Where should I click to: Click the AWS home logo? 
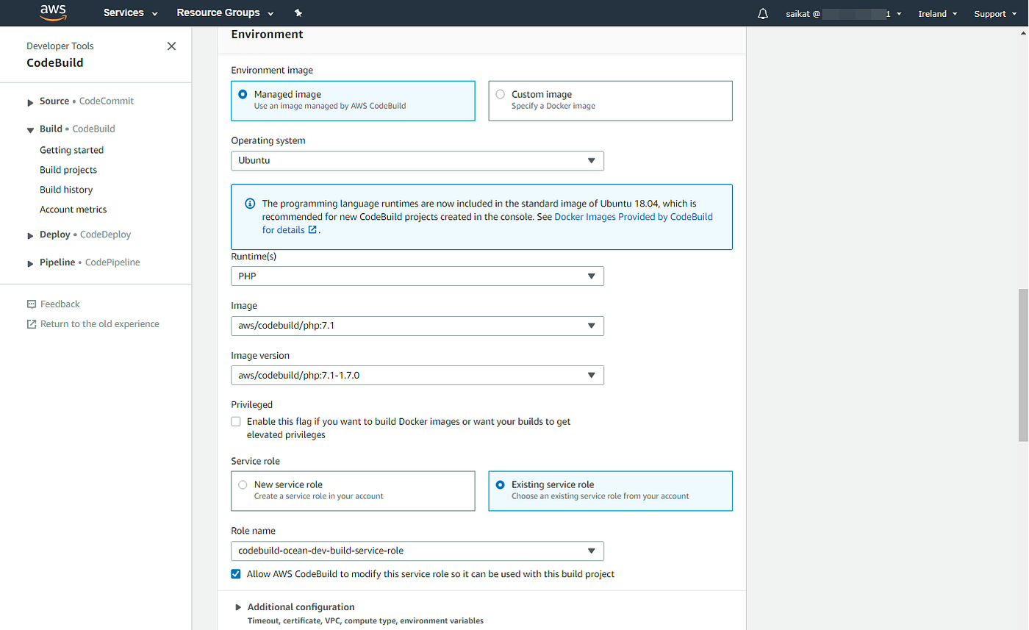click(x=52, y=12)
